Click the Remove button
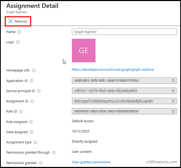 point(18,21)
